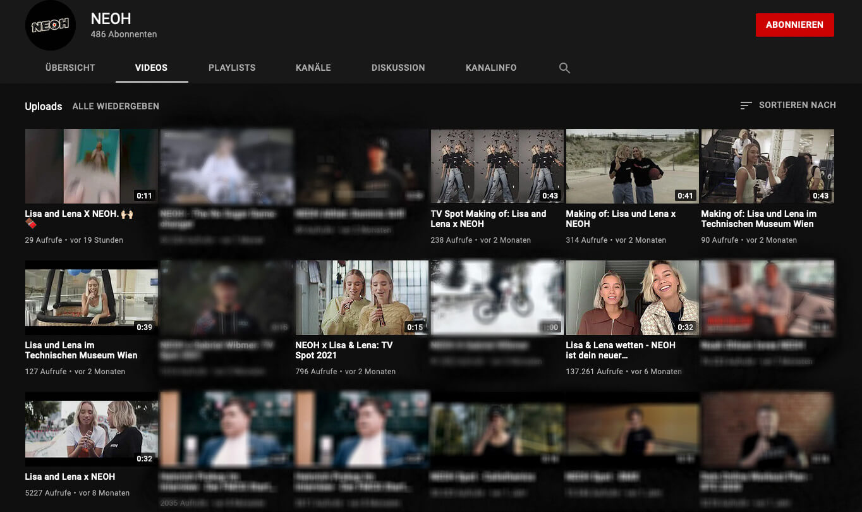The width and height of the screenshot is (862, 512).
Task: Switch to the KANALINFO tab
Action: [x=491, y=68]
